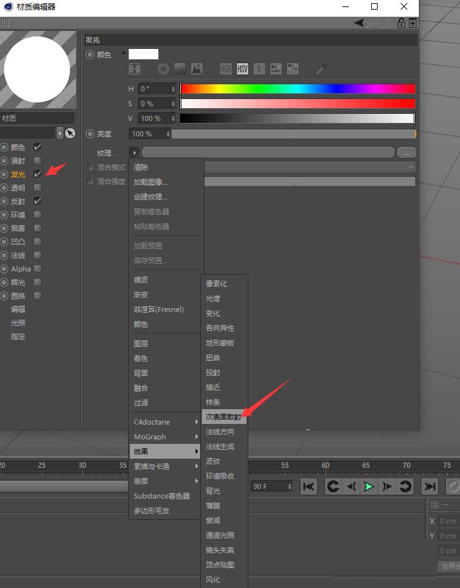
Task: Click the color-from-picture icon
Action: click(x=197, y=69)
